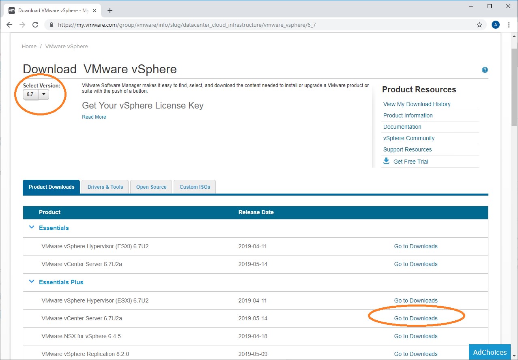The image size is (518, 360).
Task: Click the browser back arrow
Action: click(x=9, y=25)
